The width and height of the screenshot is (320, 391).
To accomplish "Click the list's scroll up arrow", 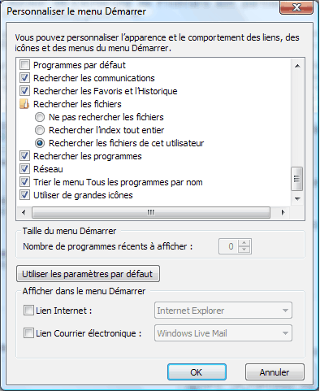I will [x=297, y=66].
